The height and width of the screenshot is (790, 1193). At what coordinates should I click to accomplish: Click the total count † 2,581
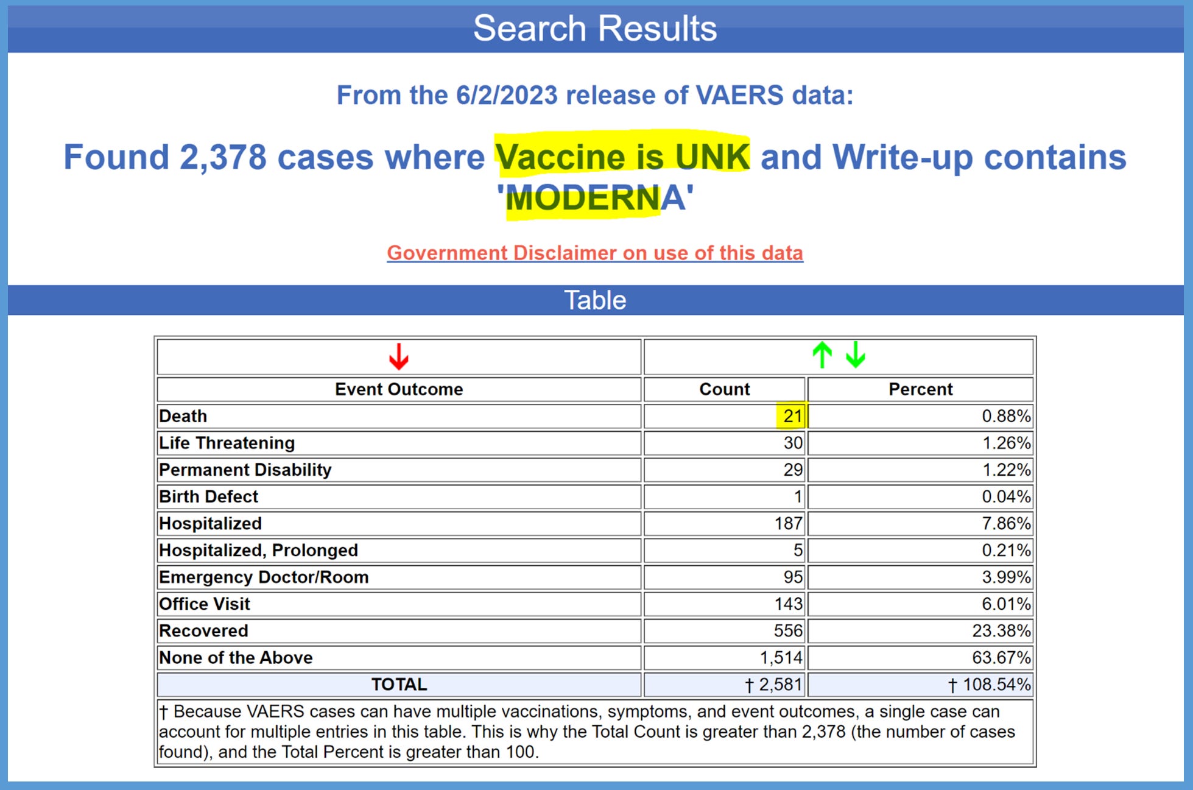(725, 684)
